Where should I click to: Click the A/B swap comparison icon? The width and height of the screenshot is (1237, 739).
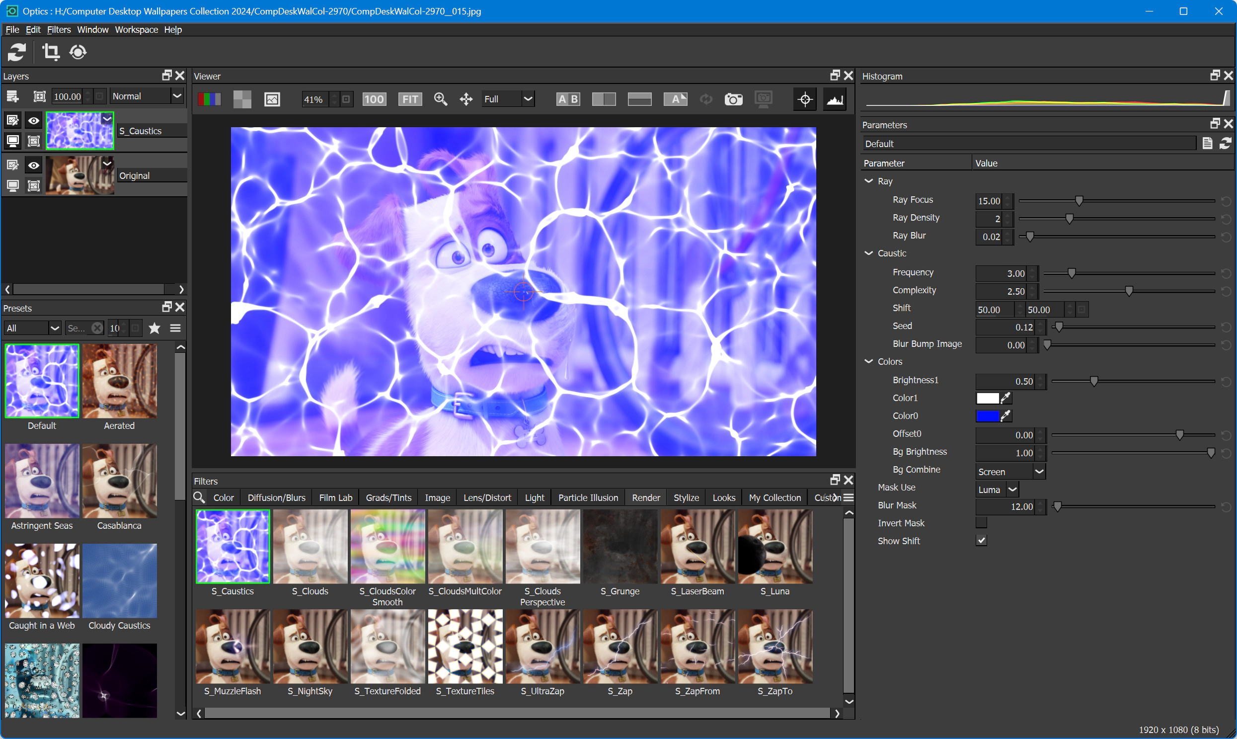(x=676, y=99)
